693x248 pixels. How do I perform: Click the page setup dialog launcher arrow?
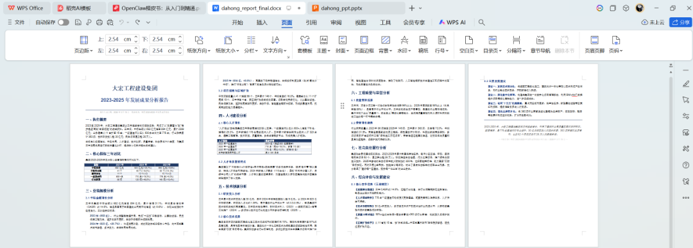pyautogui.click(x=289, y=58)
